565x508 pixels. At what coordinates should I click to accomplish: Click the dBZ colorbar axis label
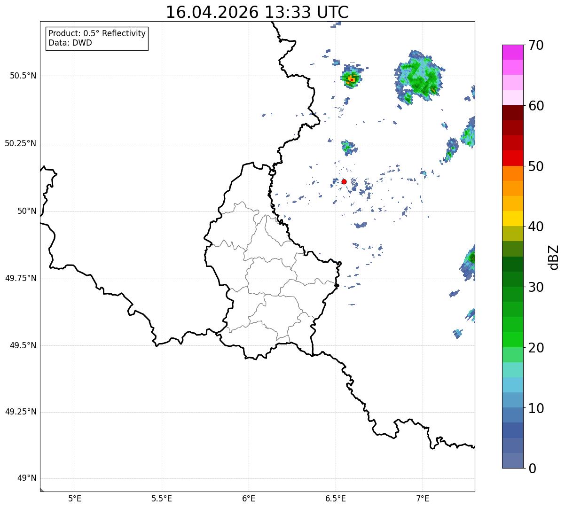pos(554,257)
